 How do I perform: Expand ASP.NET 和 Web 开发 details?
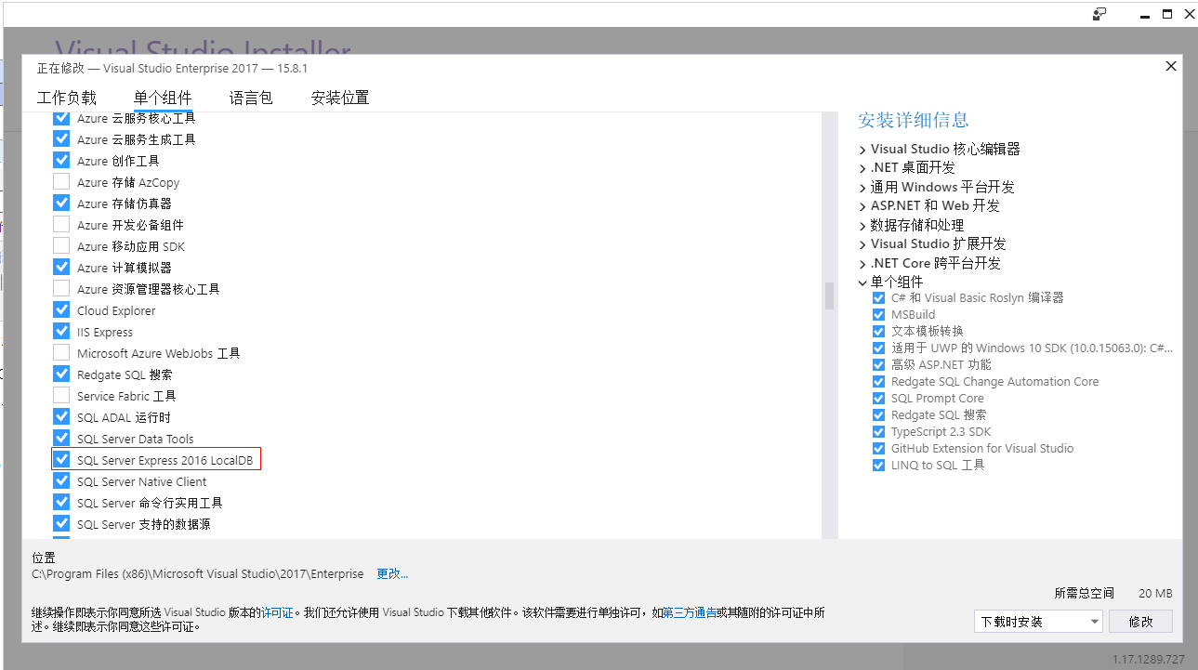click(862, 205)
